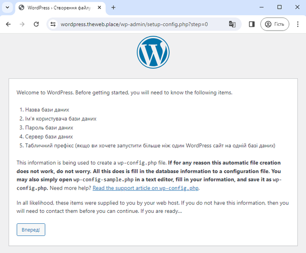Click the 'Пароль бази даних' item

(x=49, y=128)
